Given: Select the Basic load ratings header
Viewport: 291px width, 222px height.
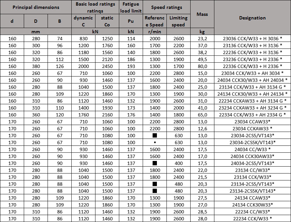Looking at the screenshot, I should pos(95,7).
